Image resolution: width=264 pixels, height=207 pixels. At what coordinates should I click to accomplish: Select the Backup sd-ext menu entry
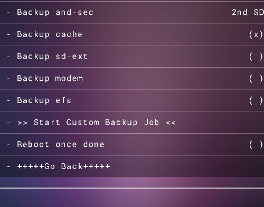pos(132,57)
